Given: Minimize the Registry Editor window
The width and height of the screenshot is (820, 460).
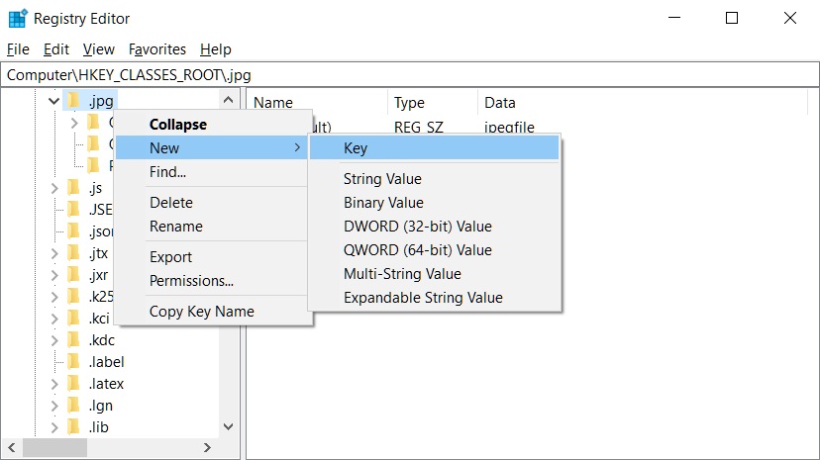Looking at the screenshot, I should coord(674,18).
